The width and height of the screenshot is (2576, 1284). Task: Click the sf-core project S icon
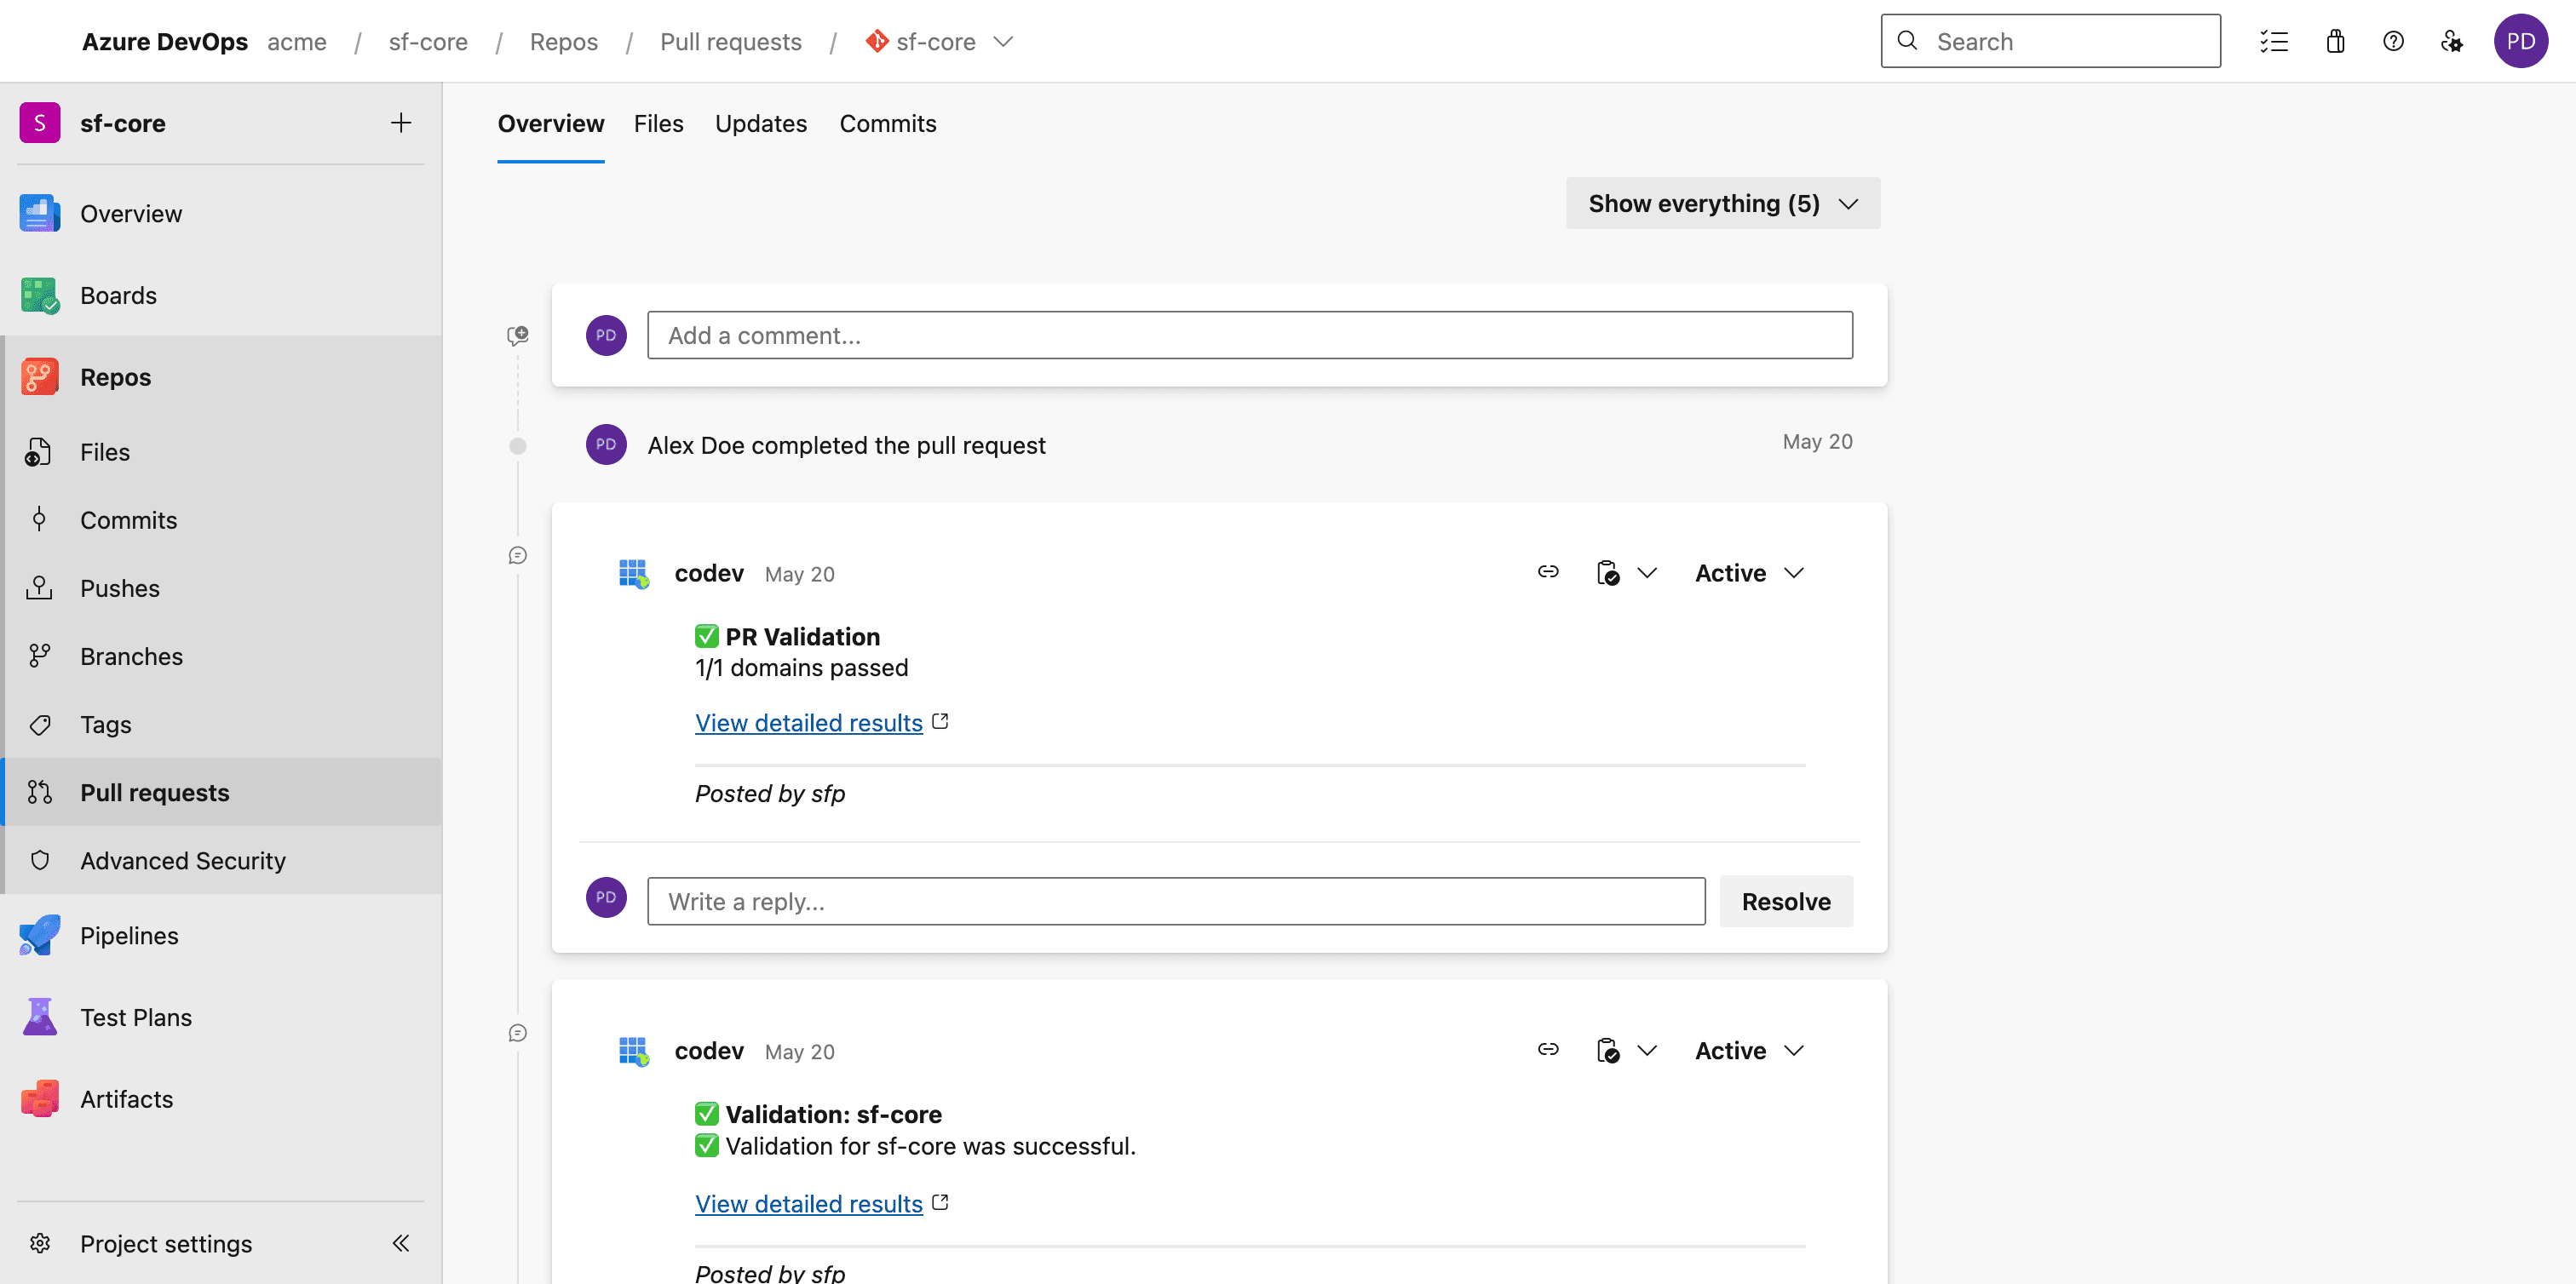(40, 123)
